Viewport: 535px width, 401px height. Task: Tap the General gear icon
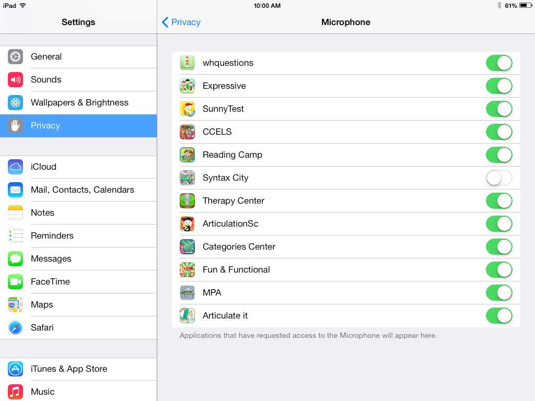[15, 56]
